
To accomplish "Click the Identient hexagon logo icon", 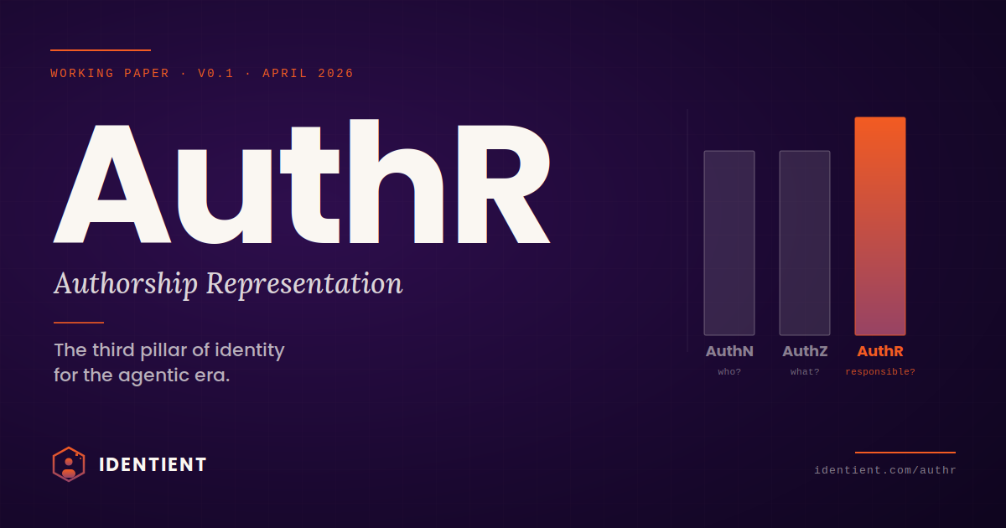I will pyautogui.click(x=69, y=464).
